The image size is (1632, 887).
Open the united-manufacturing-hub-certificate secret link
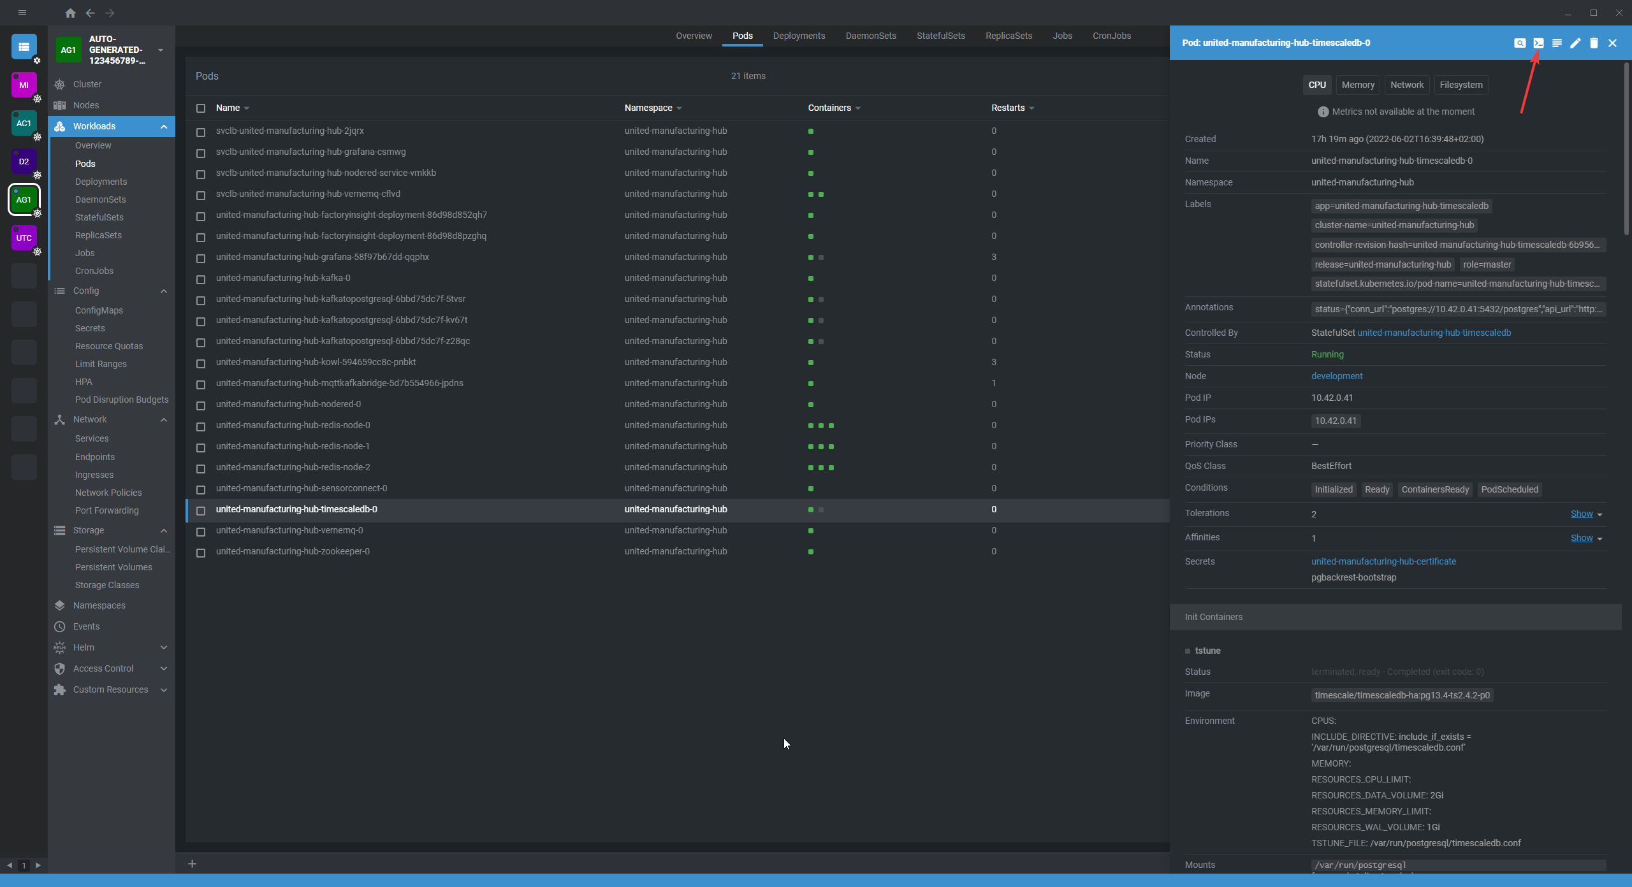click(1383, 561)
